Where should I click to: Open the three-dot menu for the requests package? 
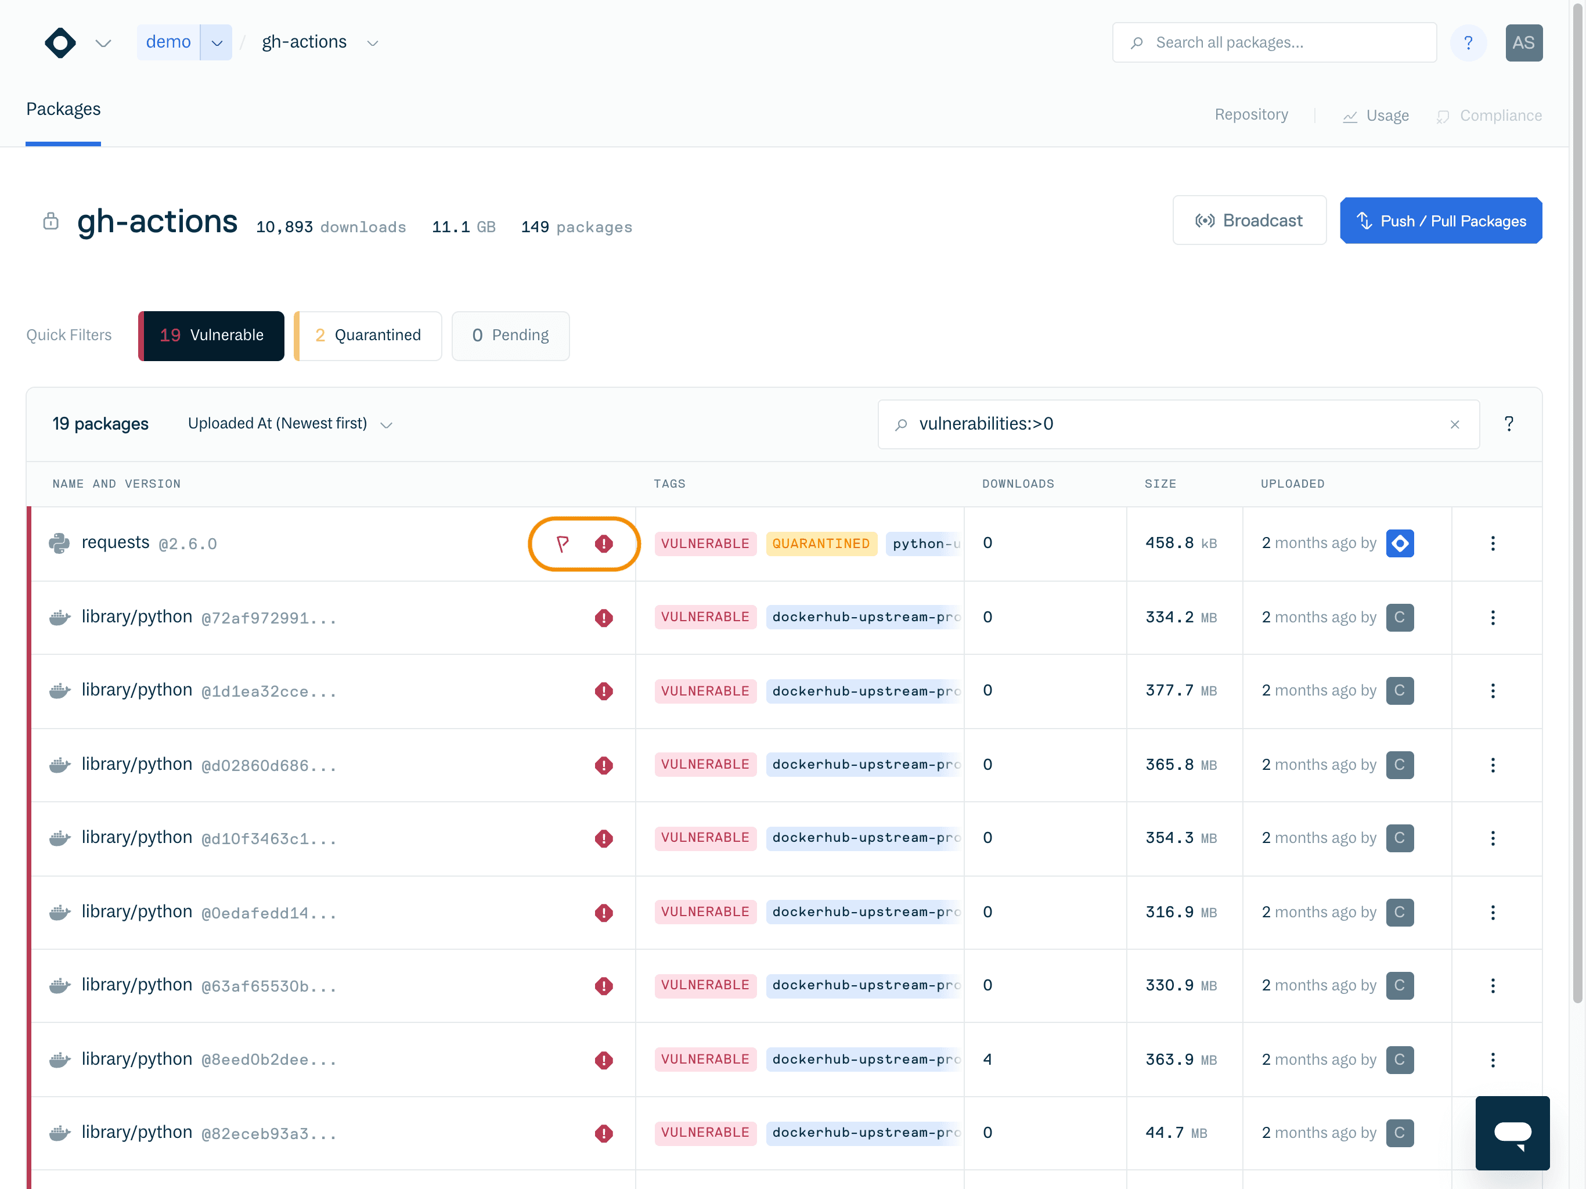coord(1493,543)
